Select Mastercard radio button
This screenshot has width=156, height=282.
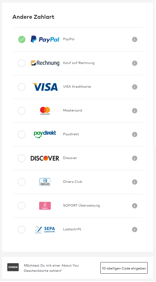(22, 111)
